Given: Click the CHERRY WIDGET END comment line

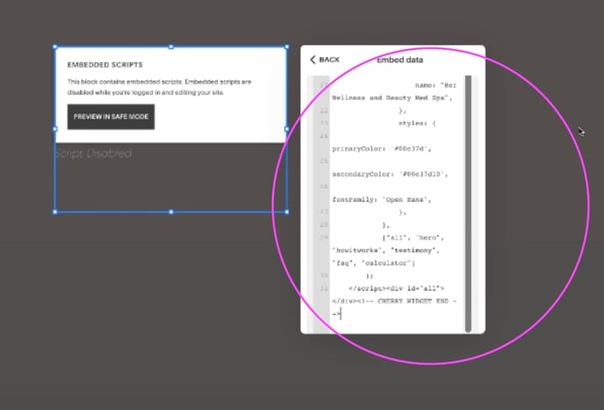Looking at the screenshot, I should click(x=395, y=300).
